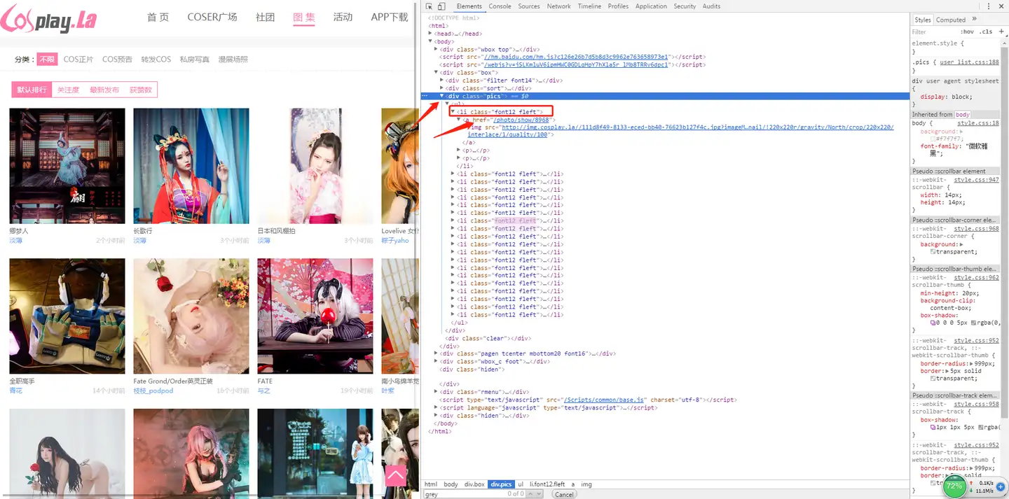Click the new style rule plus icon
Image resolution: width=1009 pixels, height=499 pixels.
(x=1001, y=31)
